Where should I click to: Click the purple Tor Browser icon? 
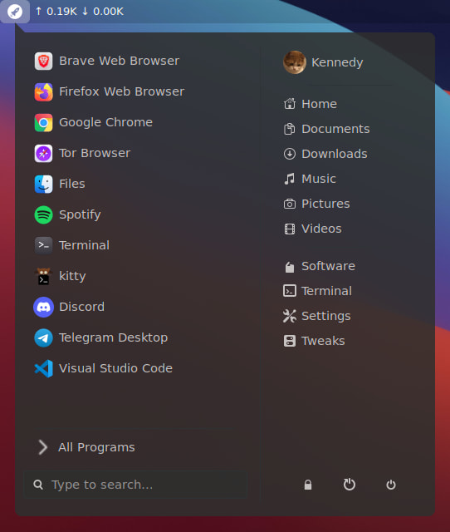43,153
